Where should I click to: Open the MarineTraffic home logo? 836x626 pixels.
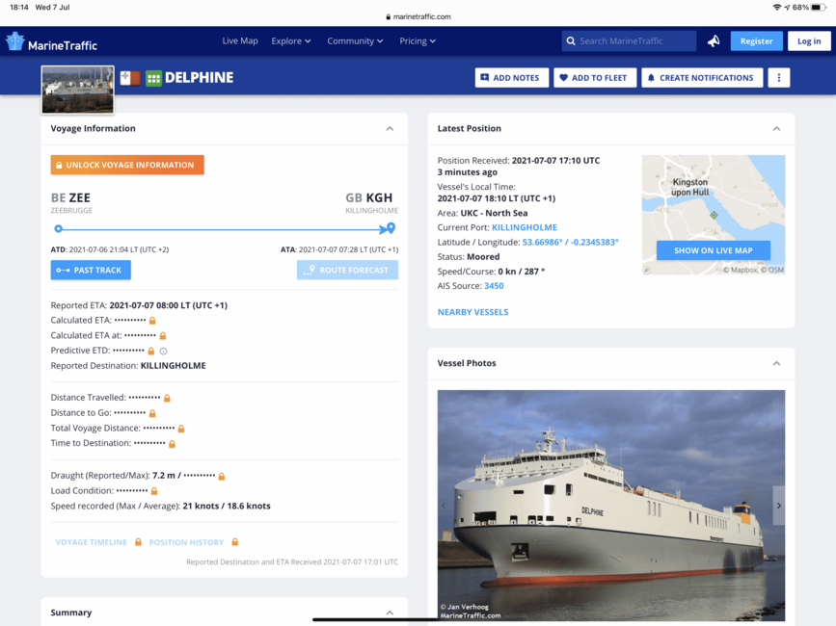pyautogui.click(x=52, y=42)
